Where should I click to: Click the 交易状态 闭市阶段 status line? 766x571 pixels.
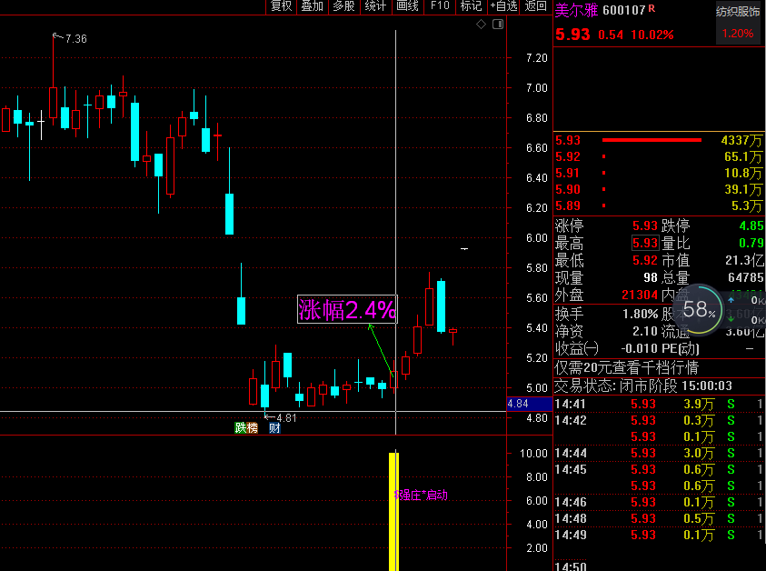[x=643, y=386]
